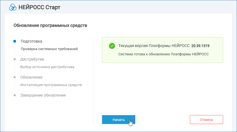Screen dimensions: 237x132
Task: Click the blue Подготовка step bullet
Action: click(15, 41)
